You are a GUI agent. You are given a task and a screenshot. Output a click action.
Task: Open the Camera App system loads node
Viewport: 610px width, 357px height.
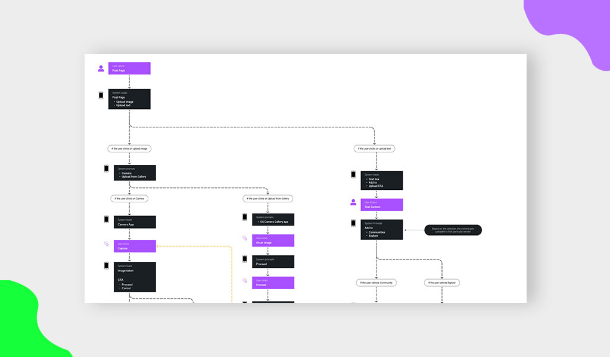point(135,221)
